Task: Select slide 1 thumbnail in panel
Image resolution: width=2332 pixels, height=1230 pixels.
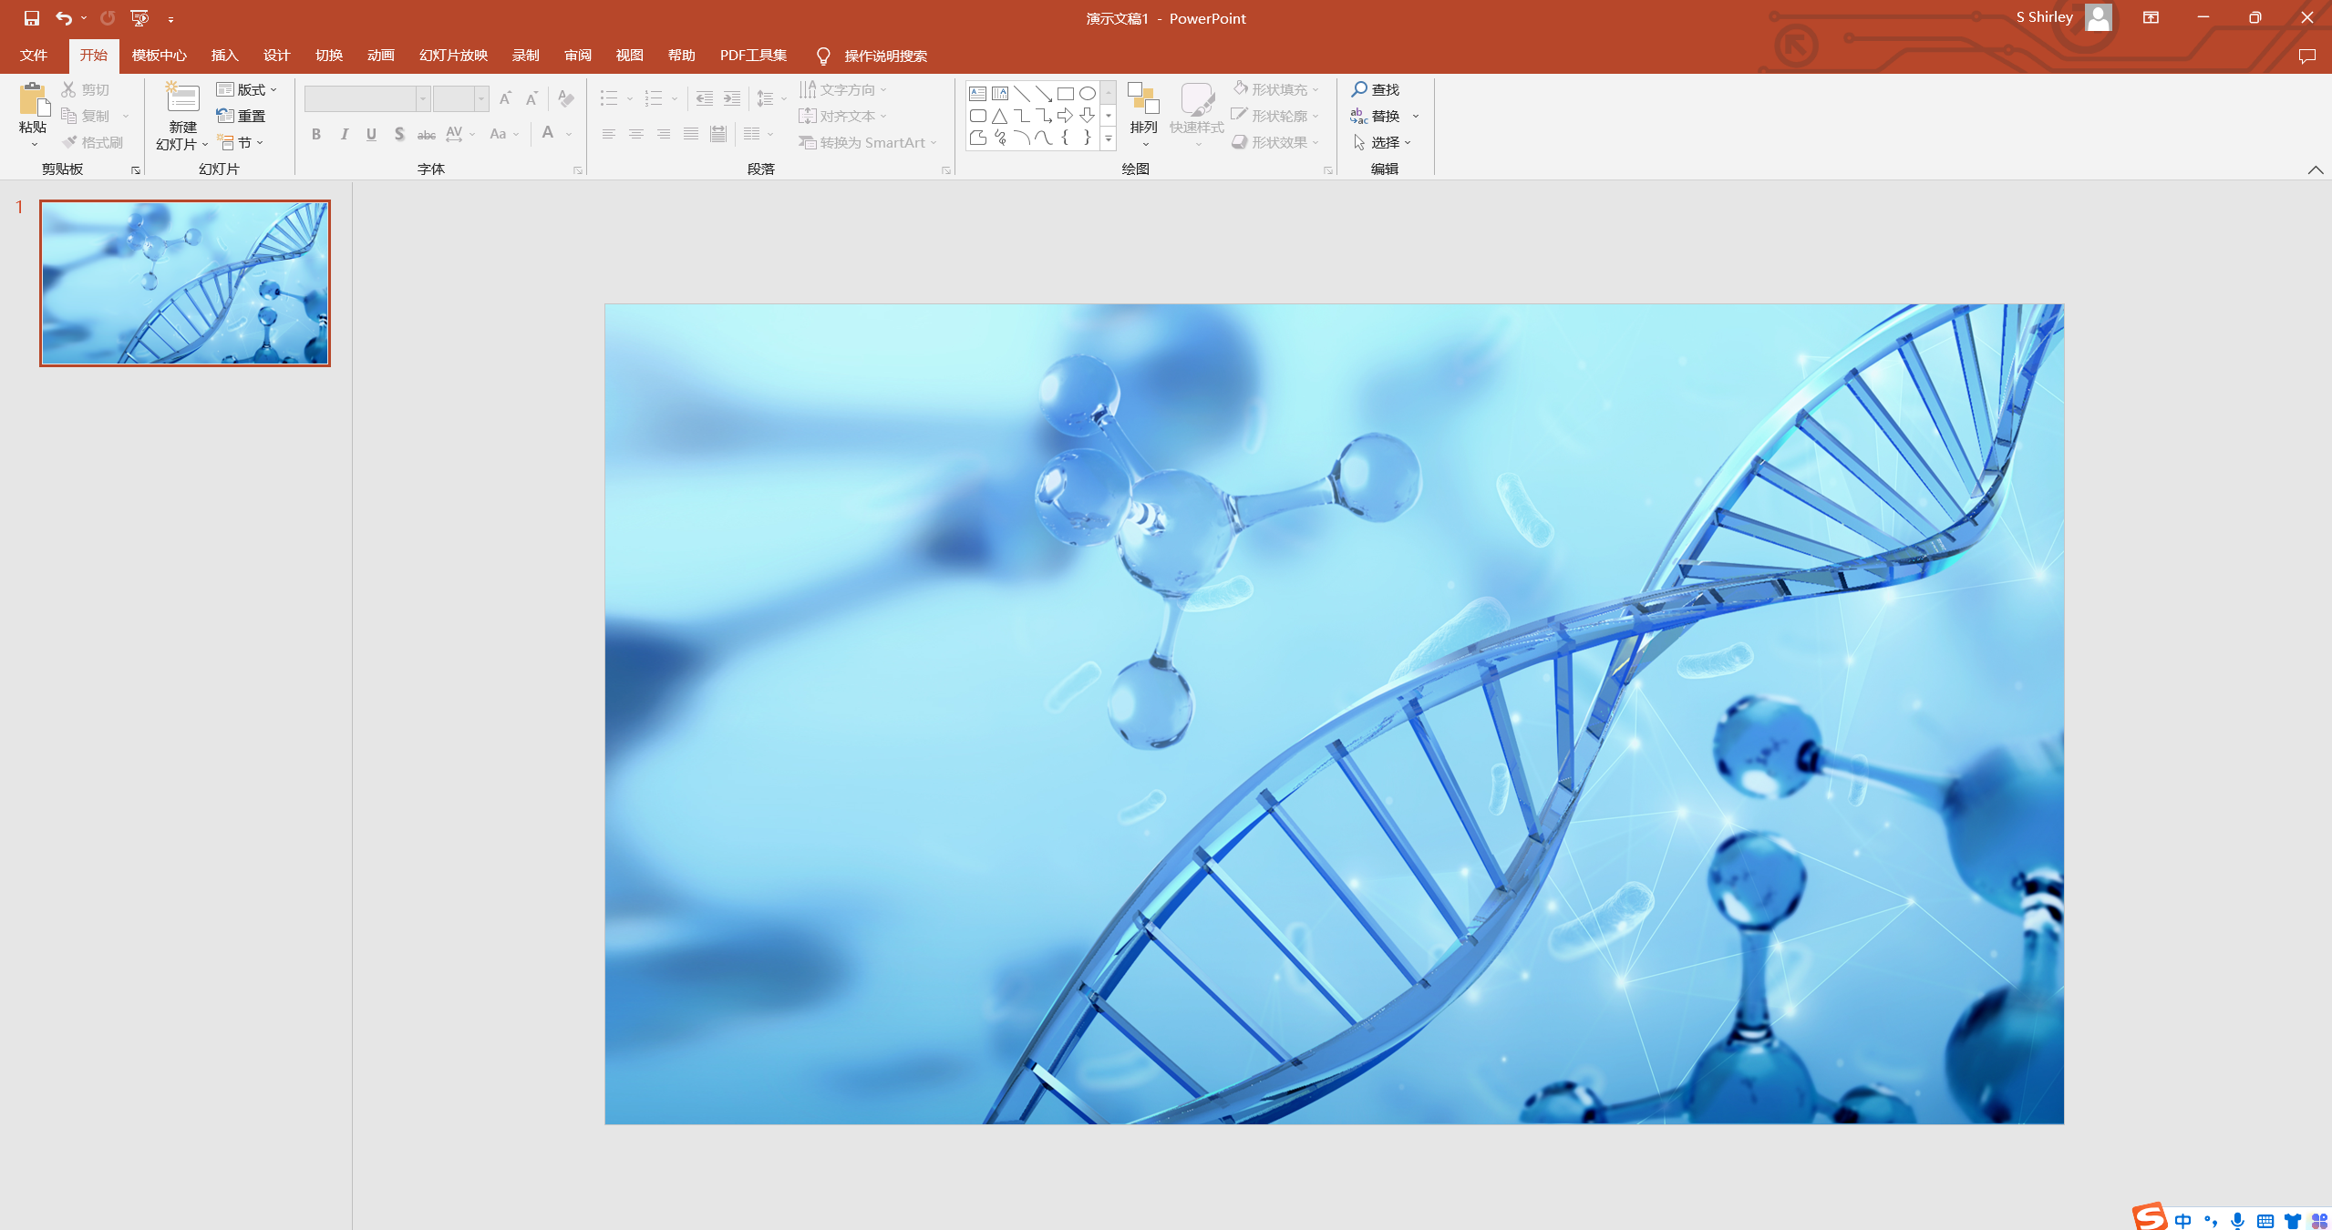Action: [x=185, y=283]
